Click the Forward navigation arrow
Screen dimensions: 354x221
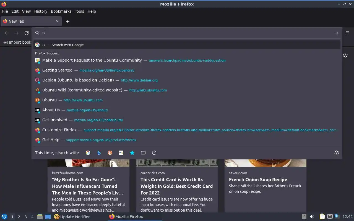(x=17, y=33)
